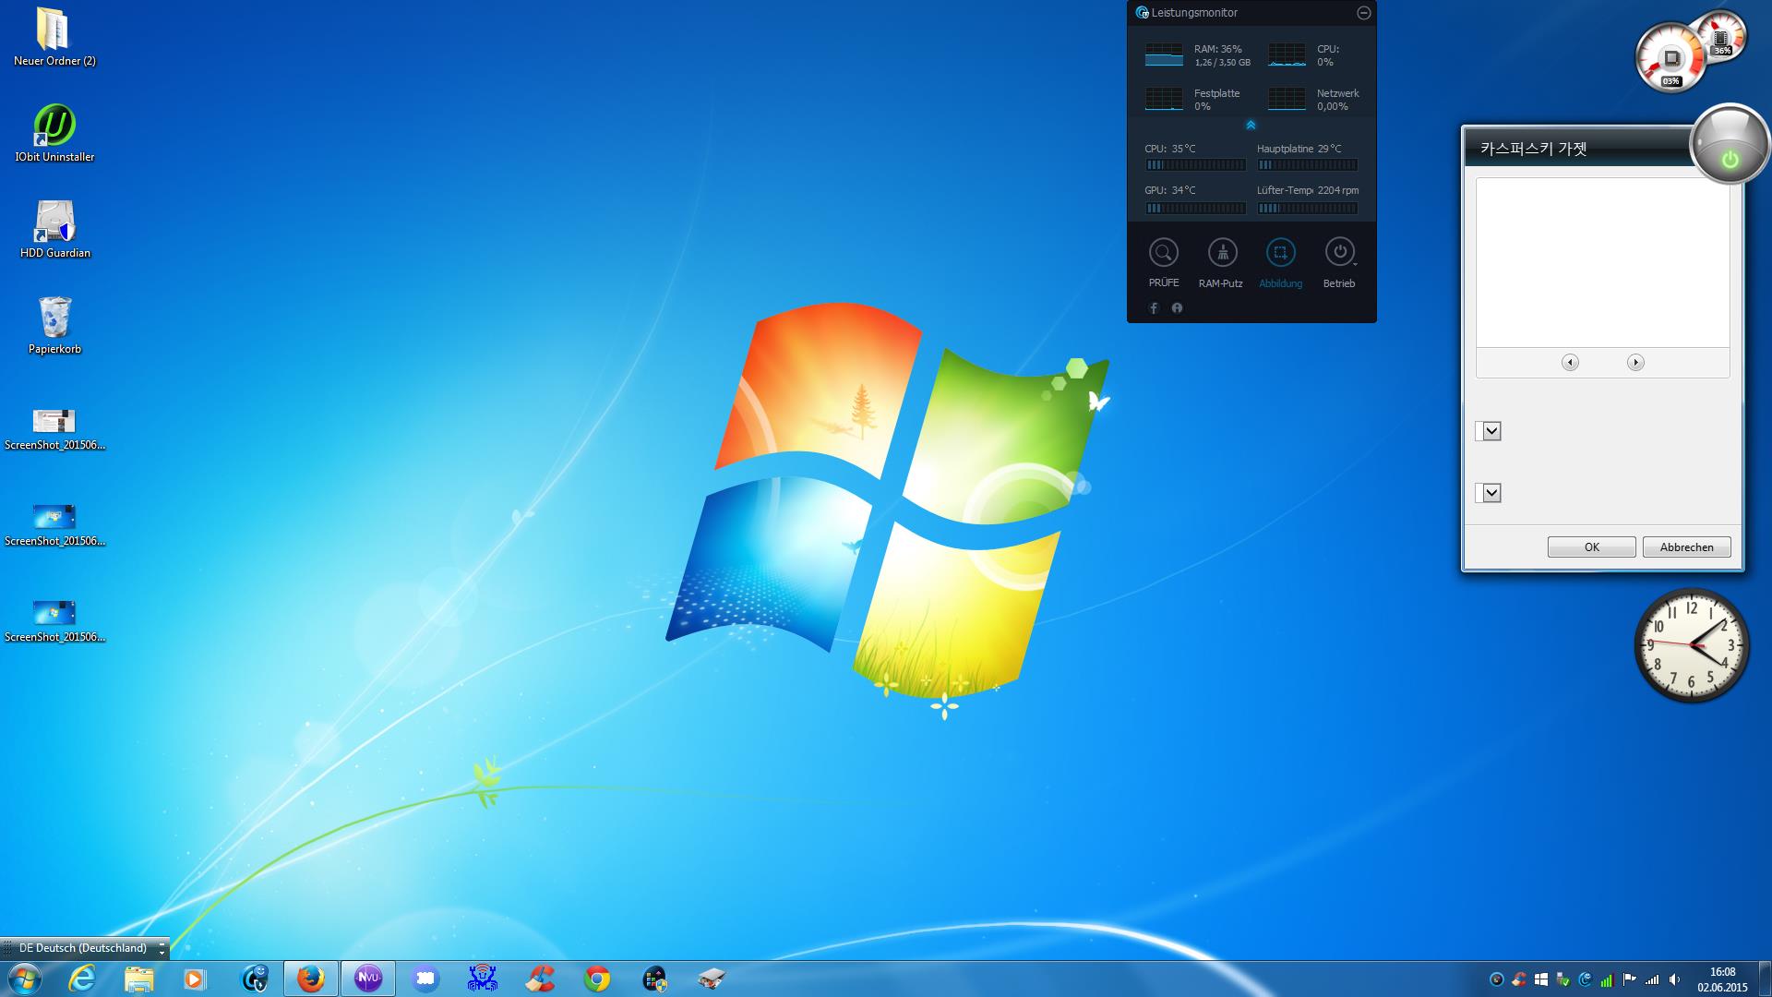Click the Advanced SystemCare tray icon
The image size is (1772, 997).
pyautogui.click(x=1586, y=979)
